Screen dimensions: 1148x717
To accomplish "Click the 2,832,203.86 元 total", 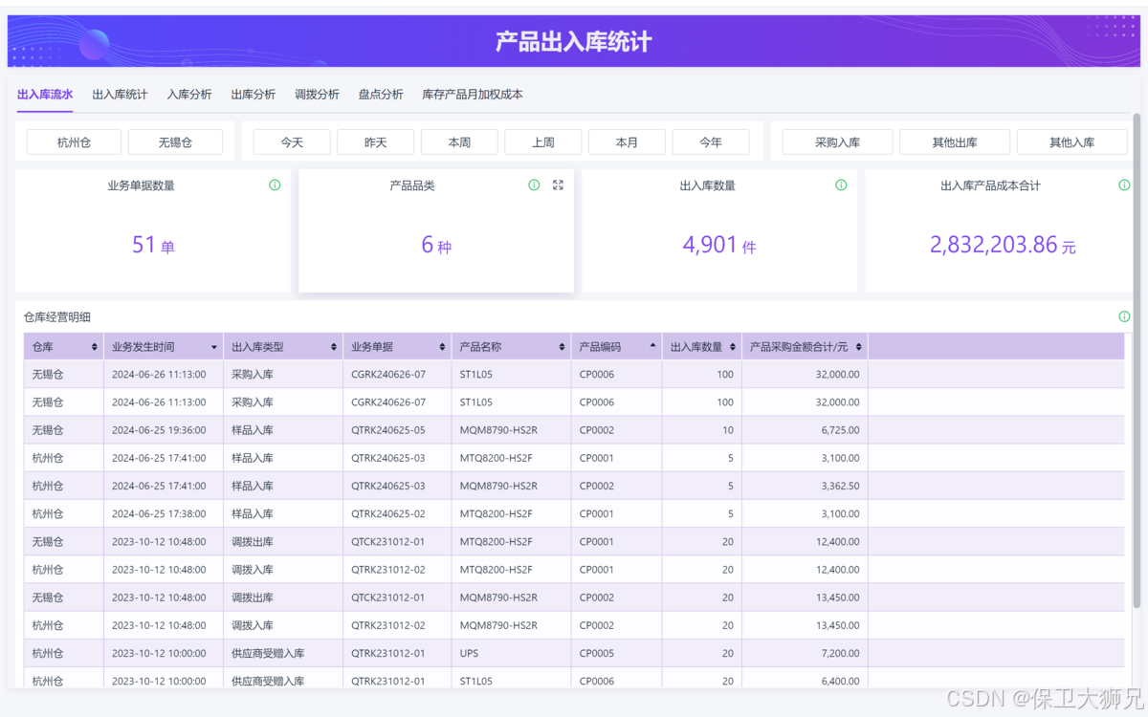I will click(x=1003, y=246).
